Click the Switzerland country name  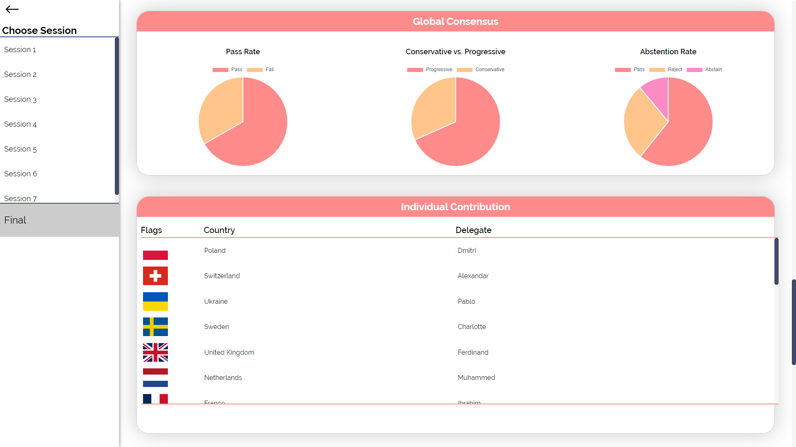[222, 276]
